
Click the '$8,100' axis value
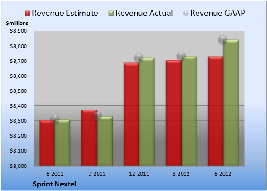(x=18, y=151)
